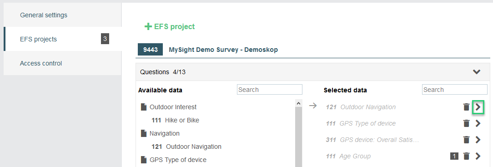493x167 pixels.
Task: Open MySight Demo Survey - Demoskop title
Action: click(223, 50)
